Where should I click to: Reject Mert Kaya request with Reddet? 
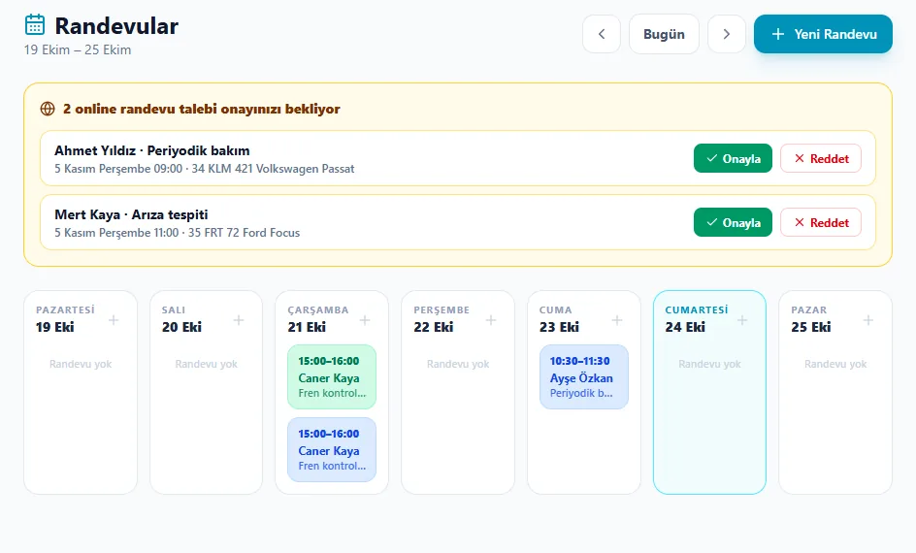click(x=821, y=222)
